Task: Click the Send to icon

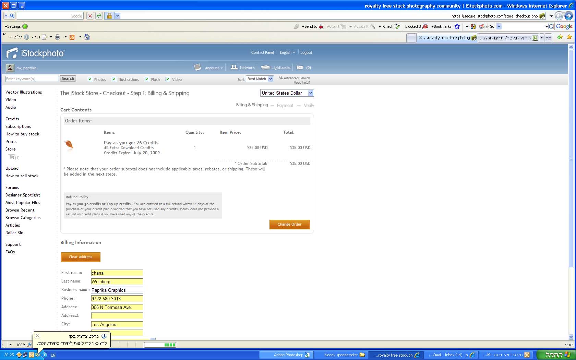Action: pyautogui.click(x=321, y=26)
